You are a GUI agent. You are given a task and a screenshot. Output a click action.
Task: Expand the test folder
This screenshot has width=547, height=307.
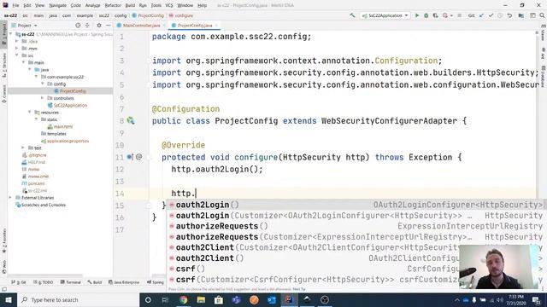coord(23,148)
